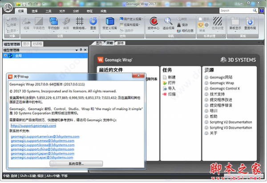This screenshot has height=183, width=267.
Task: Select the 全局 row in model manager
Action: coord(45,56)
